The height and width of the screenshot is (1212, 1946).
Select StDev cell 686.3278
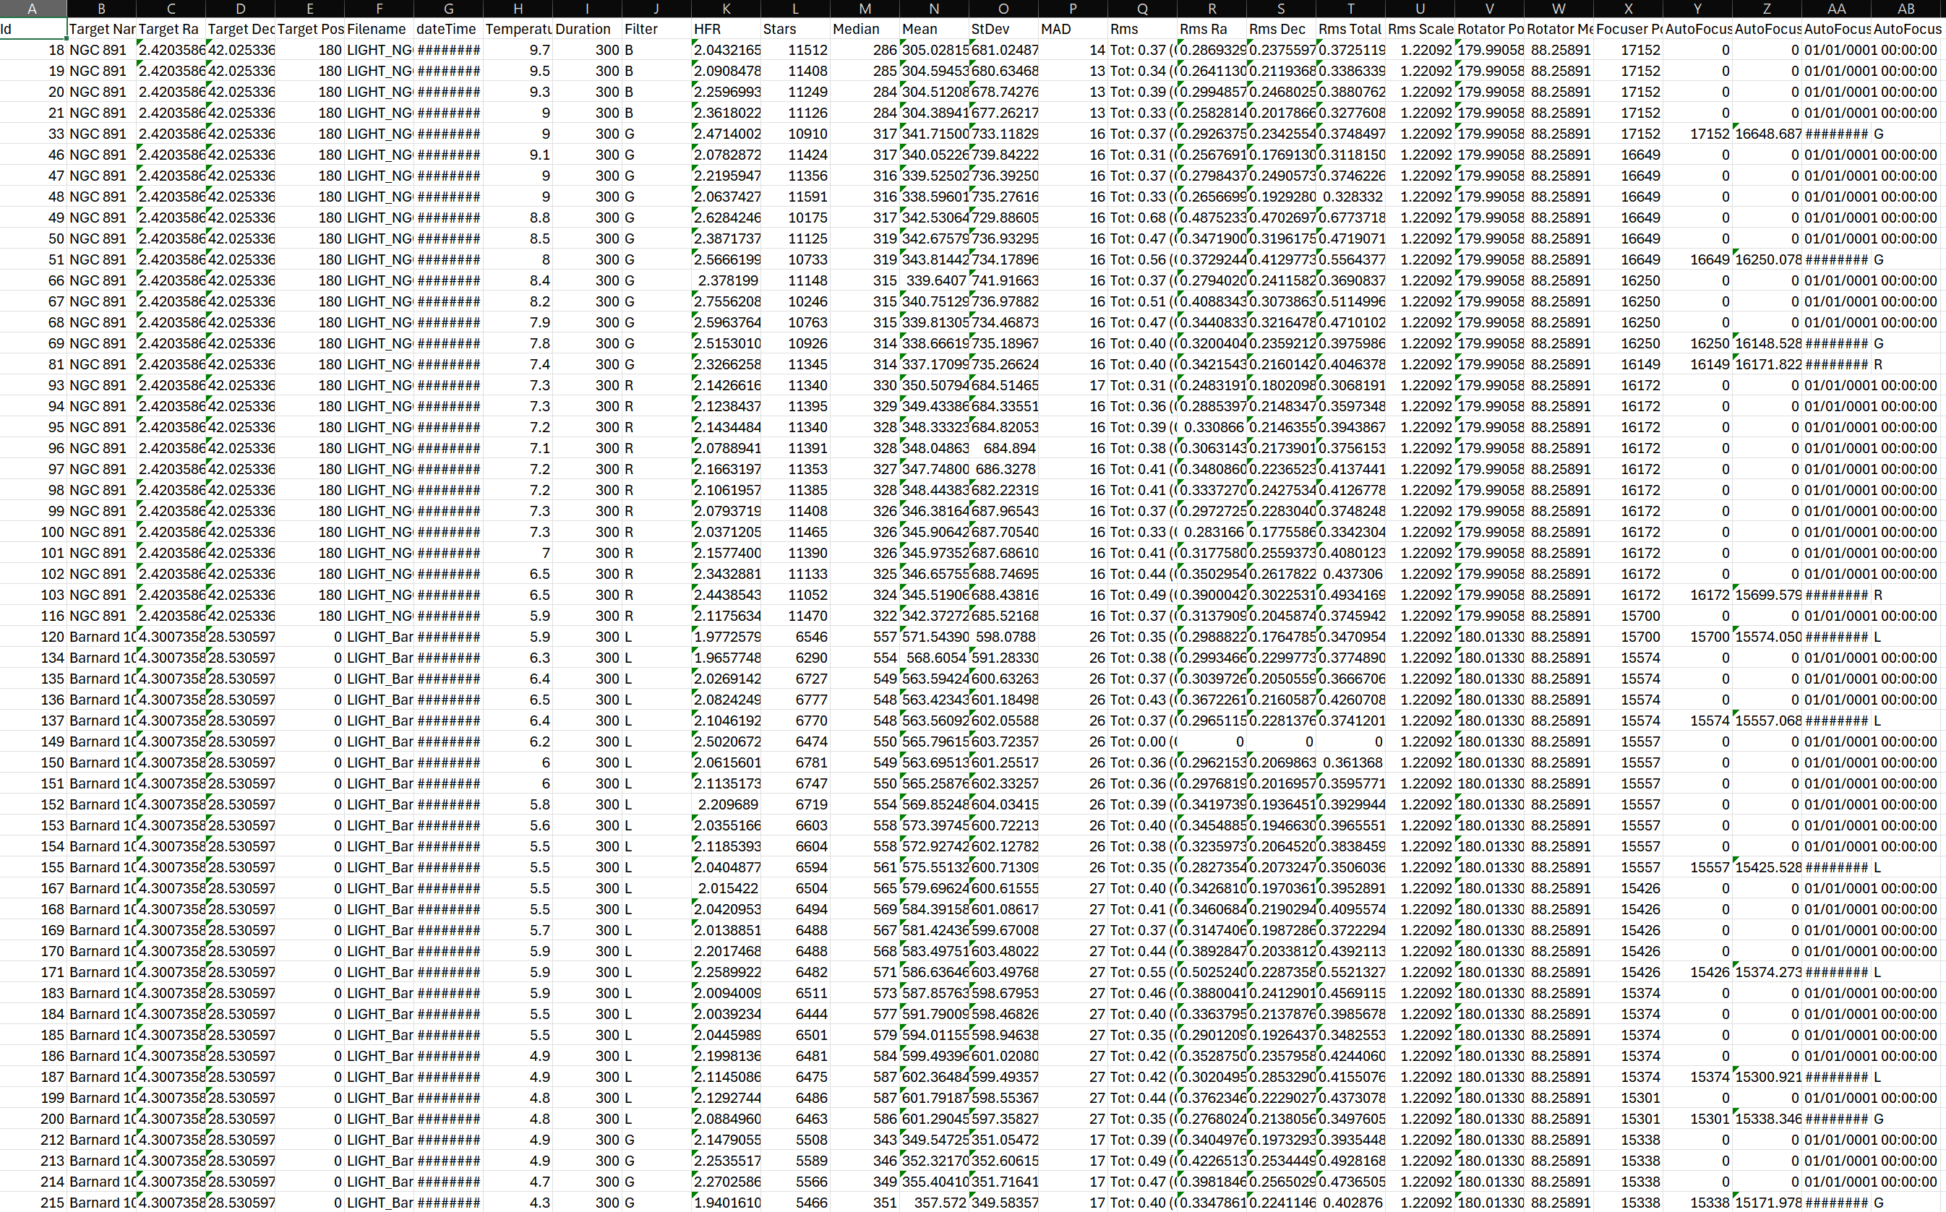pyautogui.click(x=1003, y=469)
